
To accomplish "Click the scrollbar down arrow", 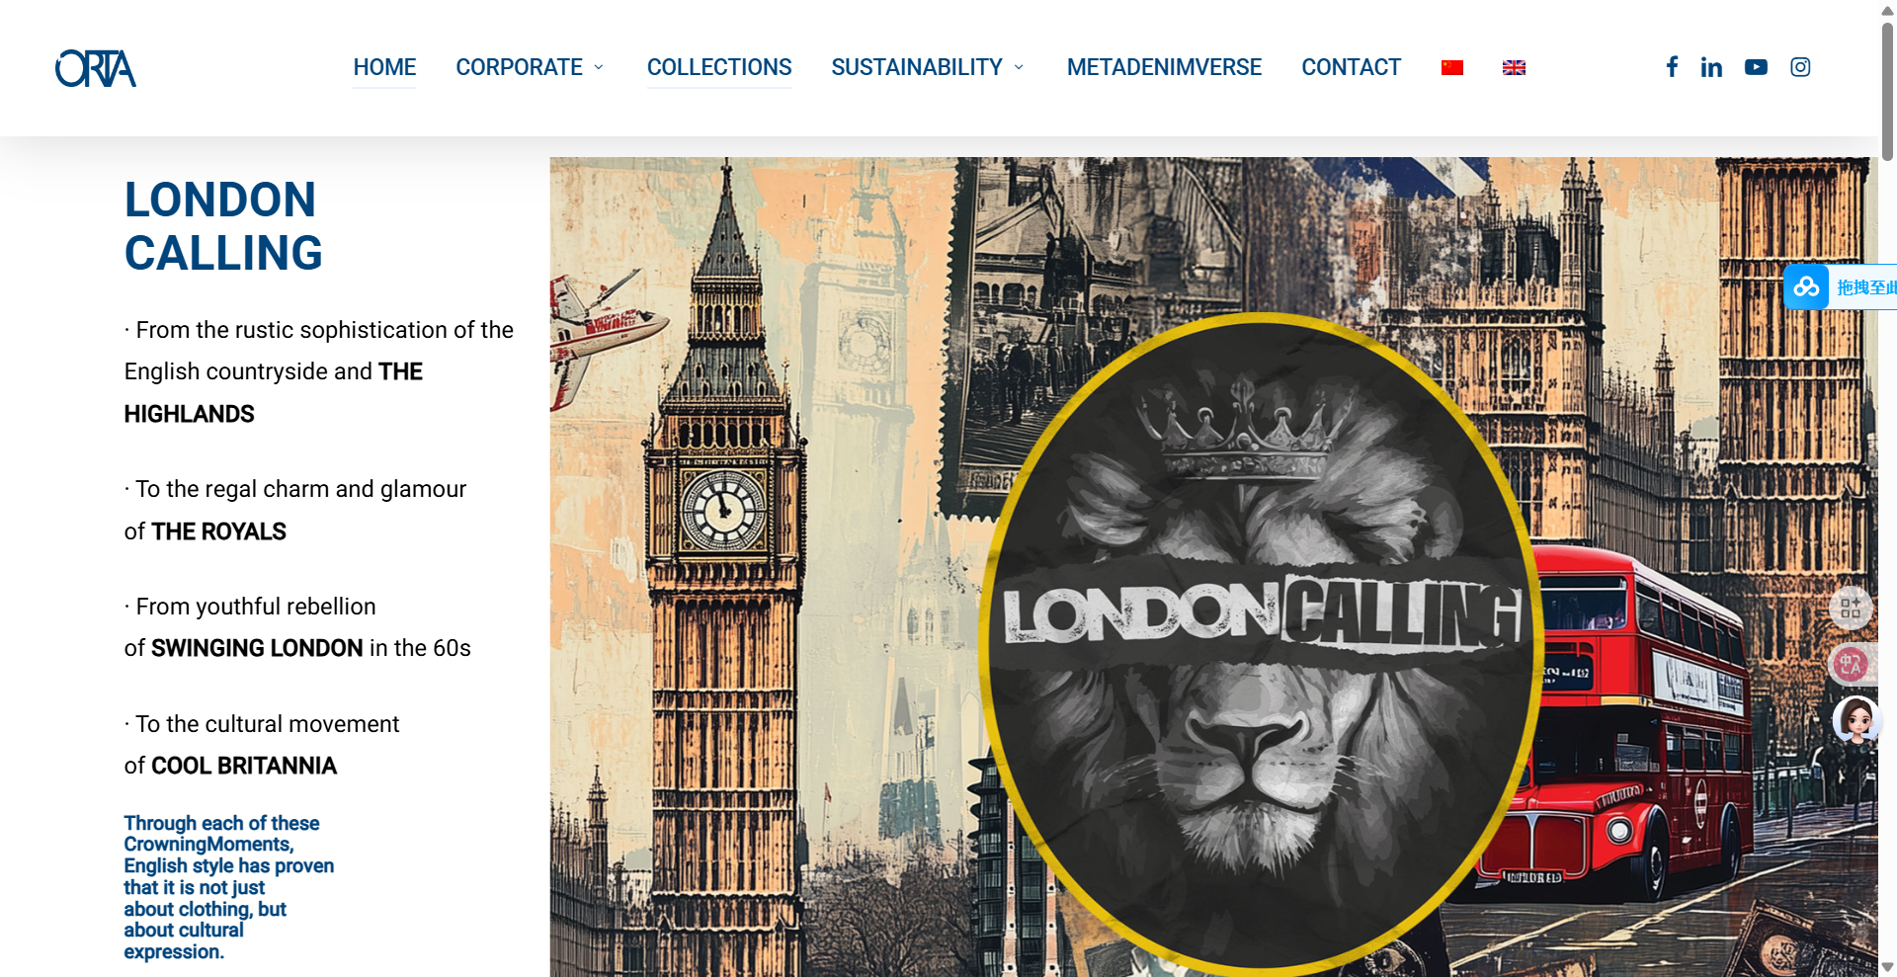I will [x=1887, y=967].
